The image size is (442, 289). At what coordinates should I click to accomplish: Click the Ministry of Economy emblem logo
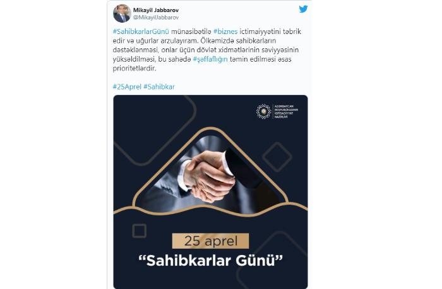click(263, 111)
